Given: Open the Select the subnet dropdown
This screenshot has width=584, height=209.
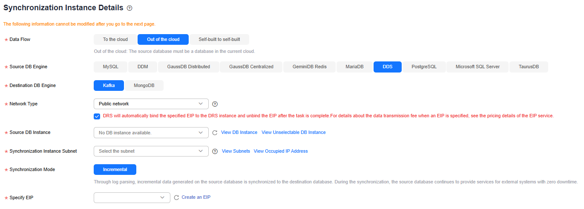Looking at the screenshot, I should click(x=151, y=151).
